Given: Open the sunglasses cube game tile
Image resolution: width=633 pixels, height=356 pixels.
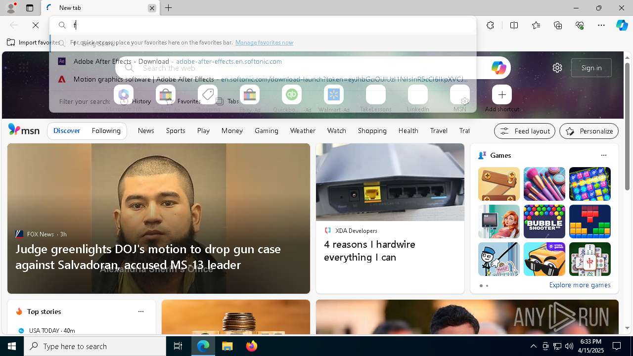Looking at the screenshot, I should coord(544,259).
